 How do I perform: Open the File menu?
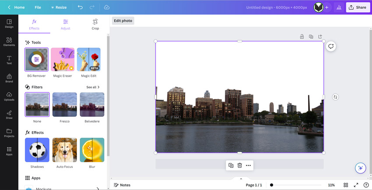[x=38, y=7]
